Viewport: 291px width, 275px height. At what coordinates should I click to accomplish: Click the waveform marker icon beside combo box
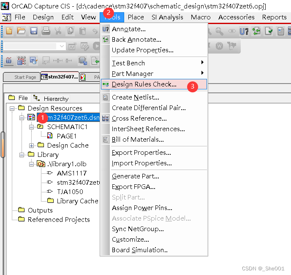(72, 46)
